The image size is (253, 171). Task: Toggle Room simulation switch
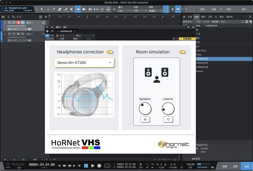(x=182, y=52)
